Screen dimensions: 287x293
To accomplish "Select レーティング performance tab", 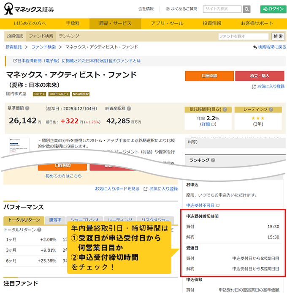I will pyautogui.click(x=120, y=219).
